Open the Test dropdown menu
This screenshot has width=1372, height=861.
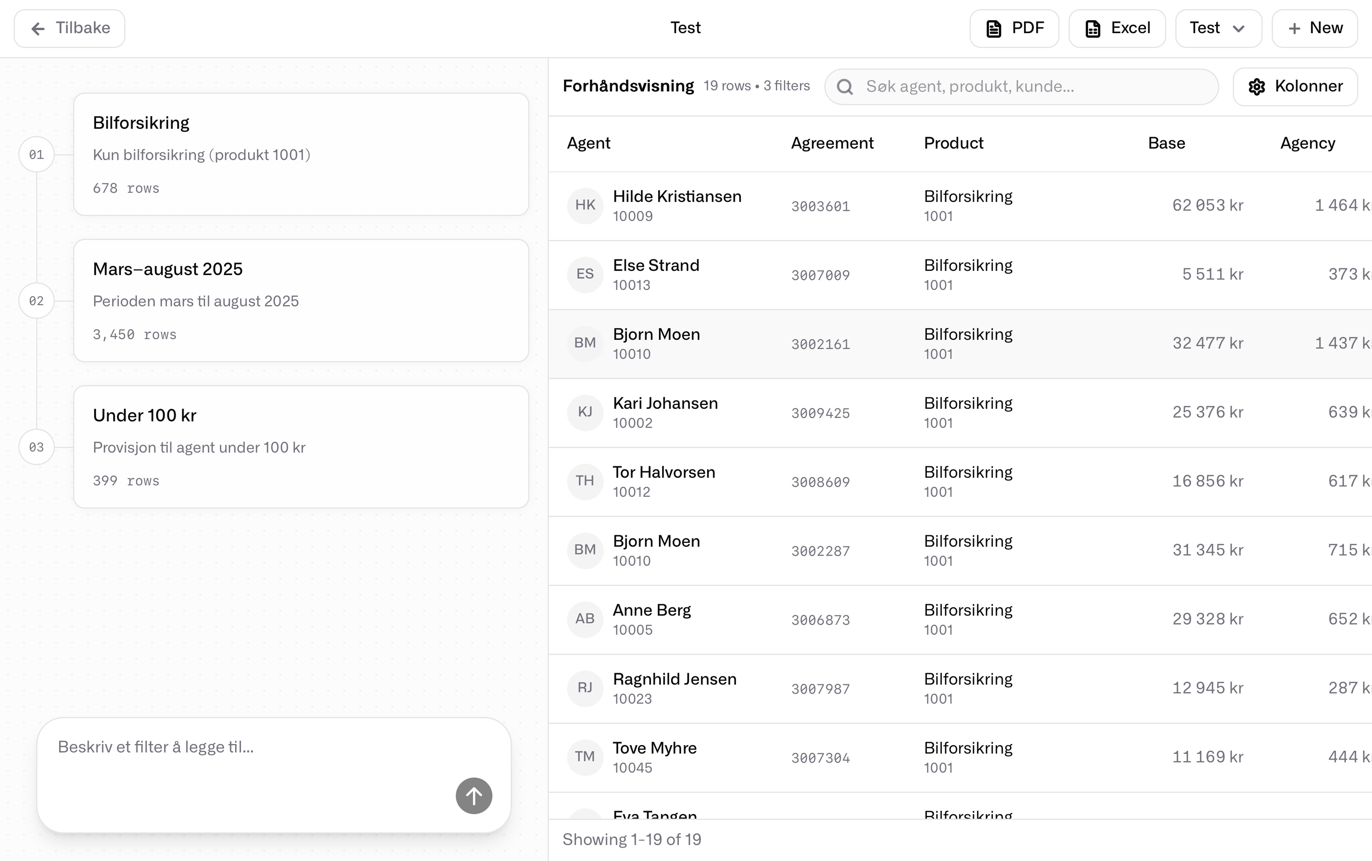1218,29
